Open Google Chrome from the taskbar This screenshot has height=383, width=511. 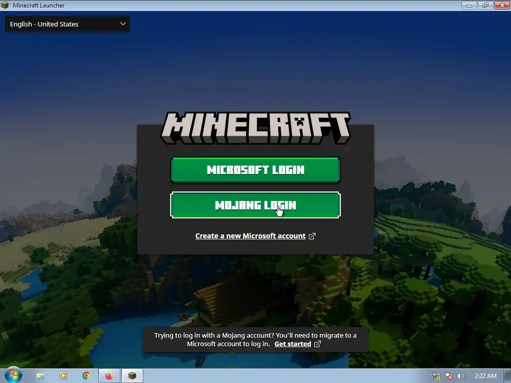[86, 376]
